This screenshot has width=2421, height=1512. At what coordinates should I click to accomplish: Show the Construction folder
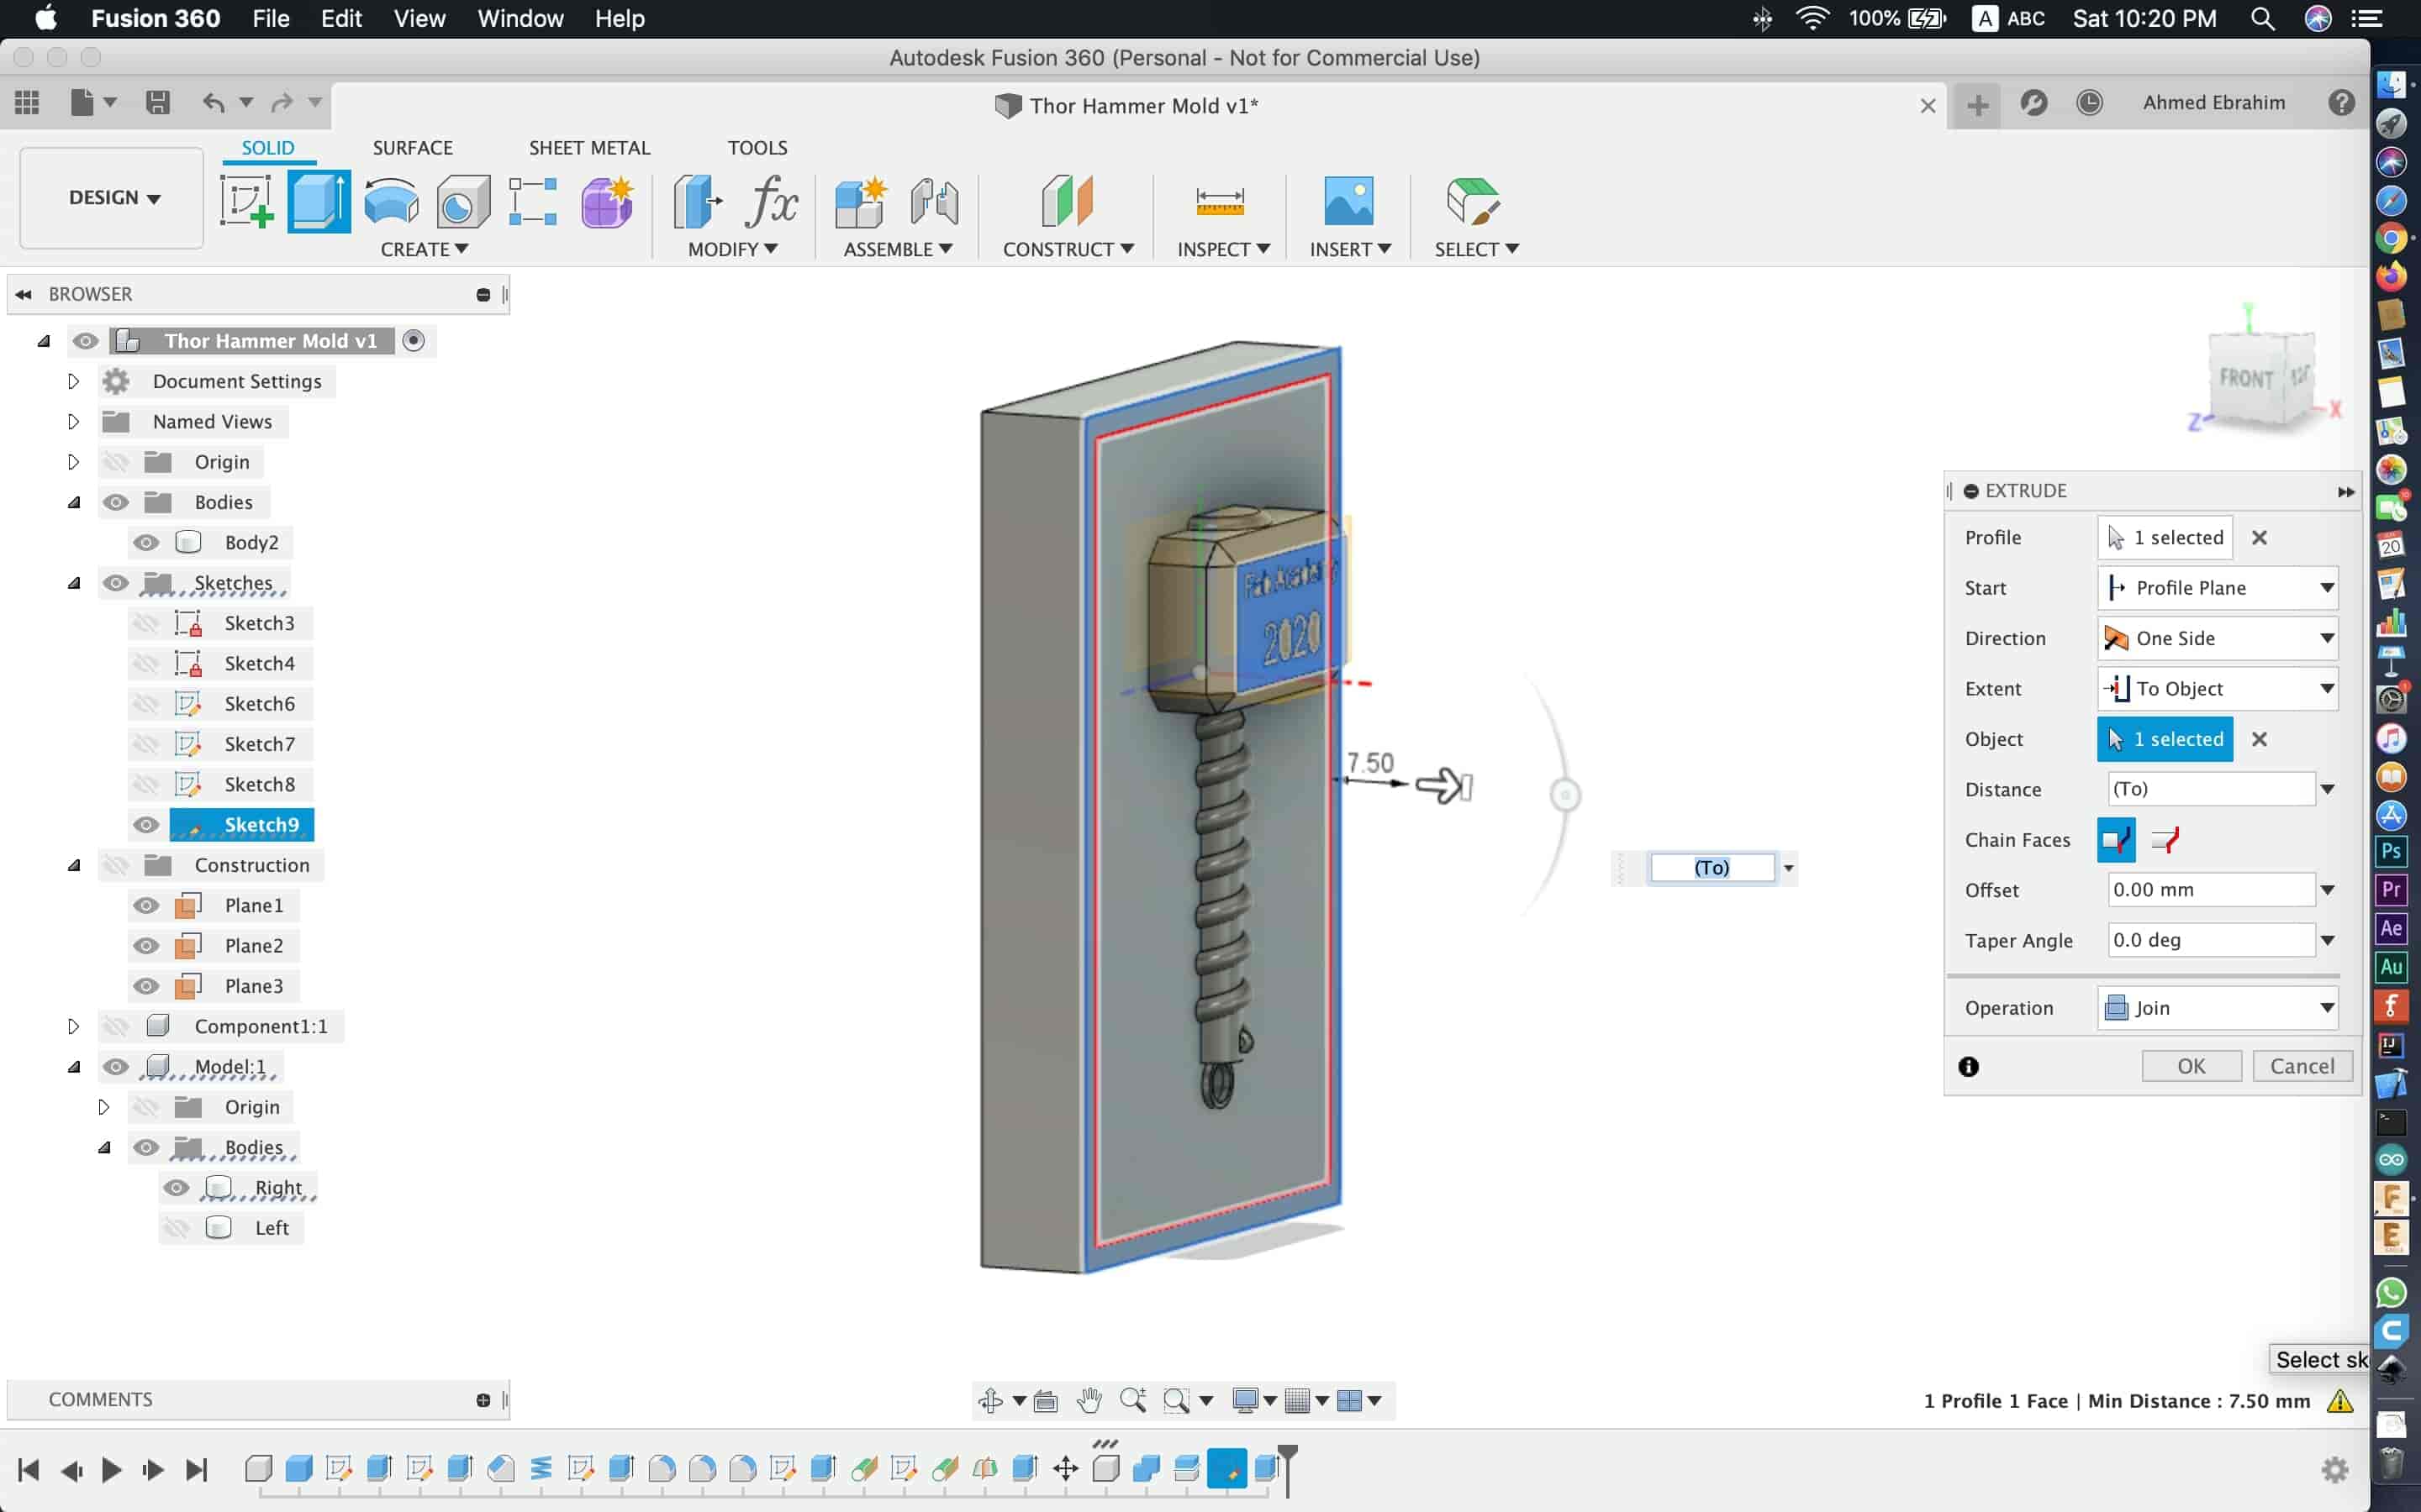pos(116,865)
